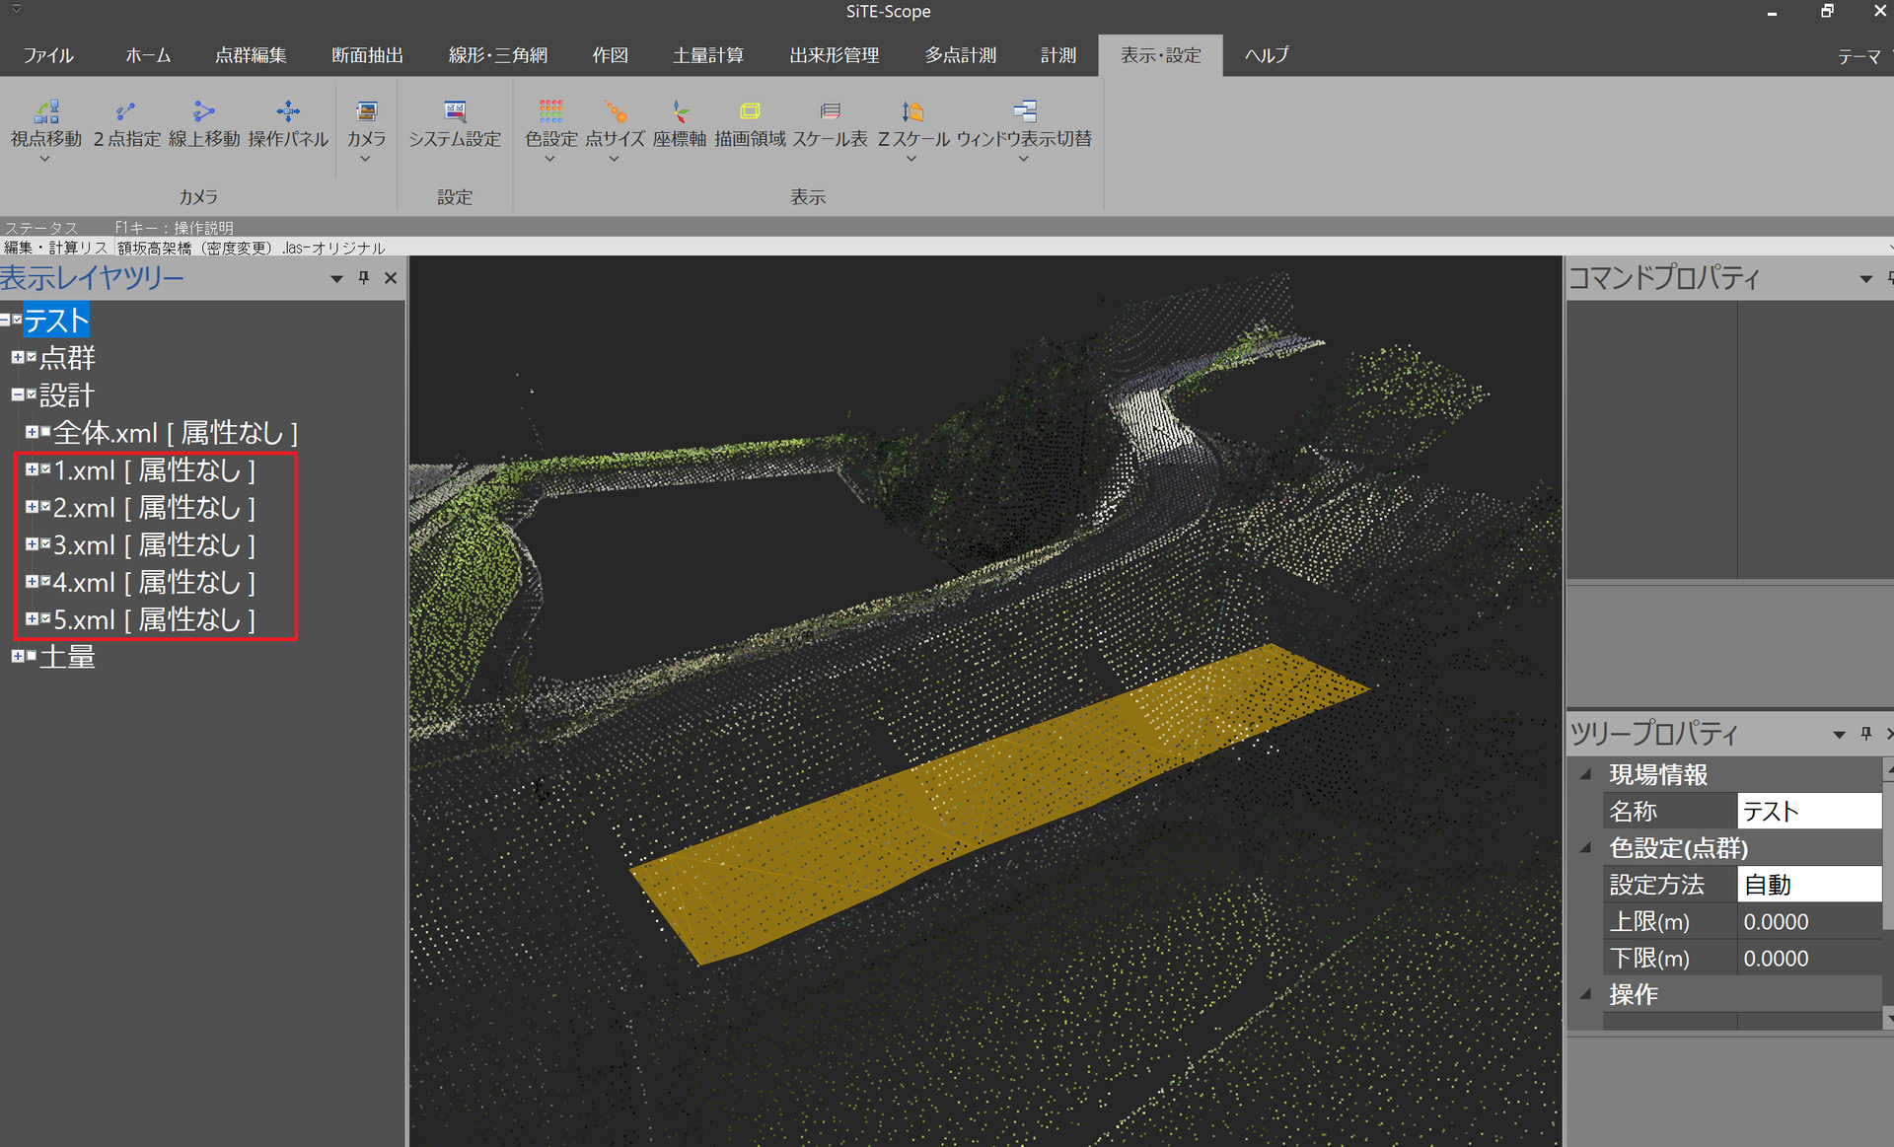
Task: Expand the 土量 tree node
Action: click(18, 656)
